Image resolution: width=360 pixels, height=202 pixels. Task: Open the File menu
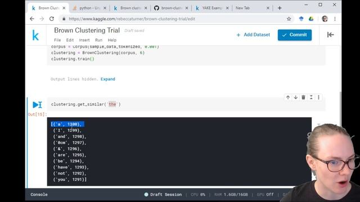point(57,40)
